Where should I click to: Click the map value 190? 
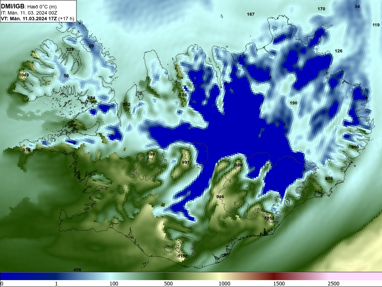(x=293, y=103)
